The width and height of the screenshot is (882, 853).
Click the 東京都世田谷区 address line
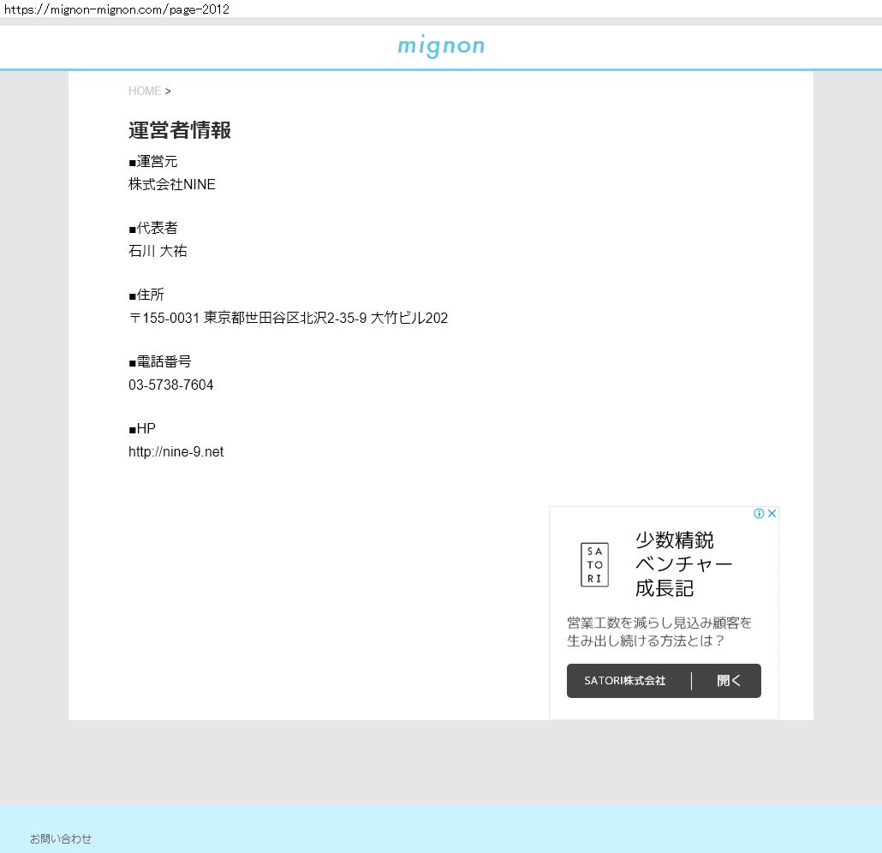pyautogui.click(x=288, y=319)
